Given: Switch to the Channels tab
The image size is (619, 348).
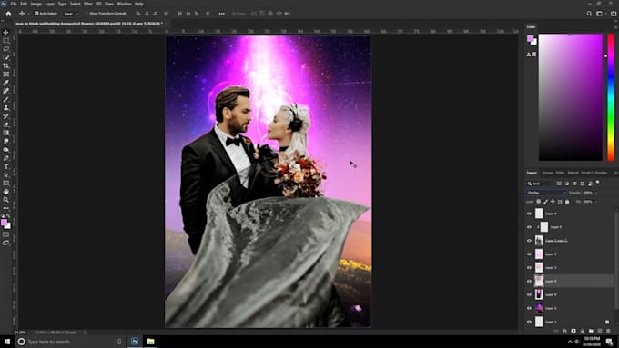Looking at the screenshot, I should tap(548, 173).
